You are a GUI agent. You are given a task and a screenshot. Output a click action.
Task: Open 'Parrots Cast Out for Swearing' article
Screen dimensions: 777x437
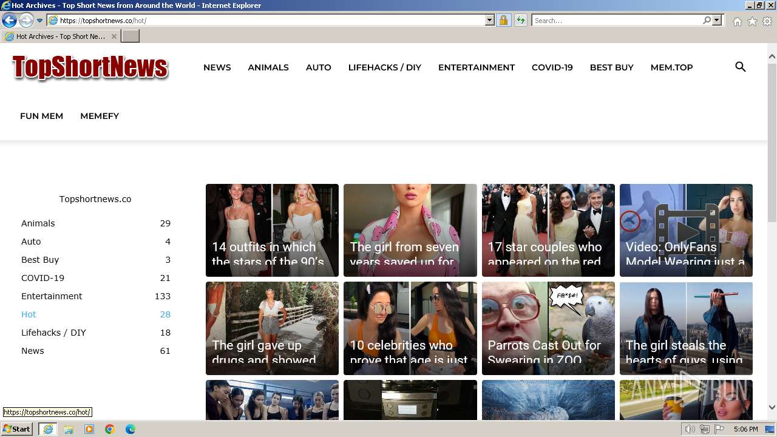548,328
